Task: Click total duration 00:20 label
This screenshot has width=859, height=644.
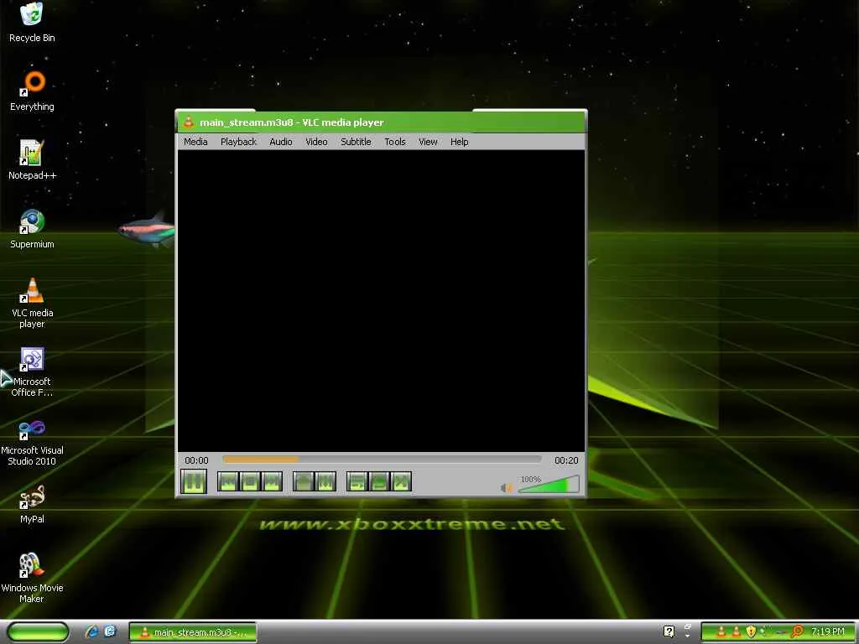Action: (x=566, y=460)
